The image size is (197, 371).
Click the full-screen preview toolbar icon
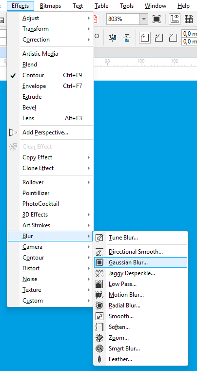tap(157, 19)
